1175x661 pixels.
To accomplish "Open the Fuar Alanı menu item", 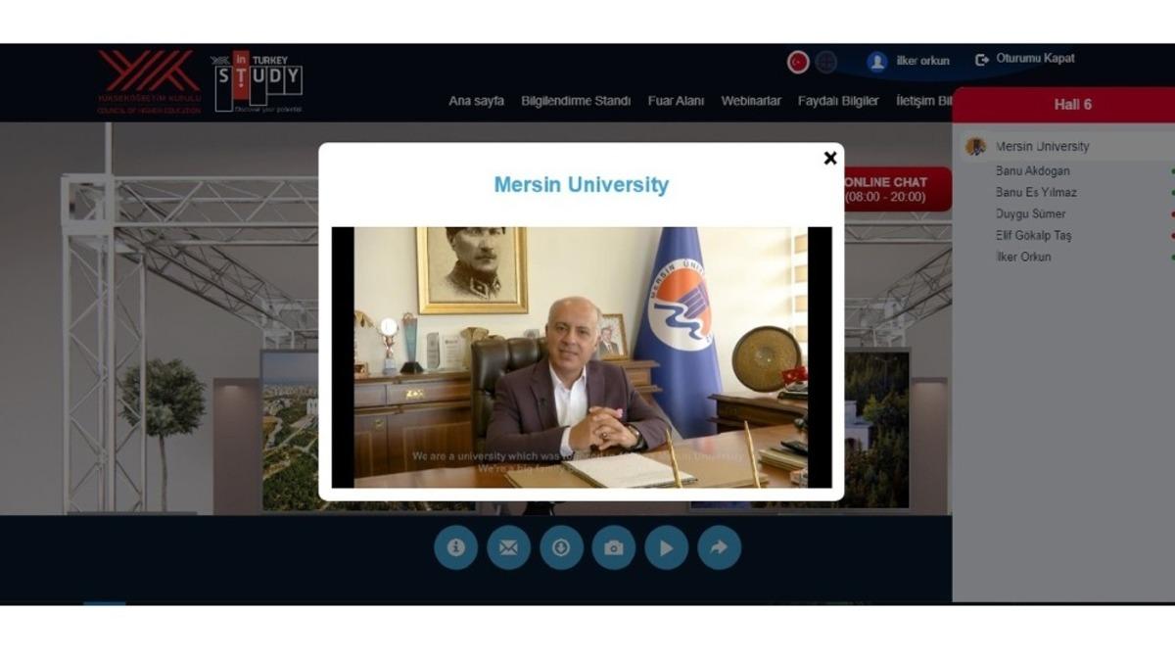I will click(x=676, y=101).
